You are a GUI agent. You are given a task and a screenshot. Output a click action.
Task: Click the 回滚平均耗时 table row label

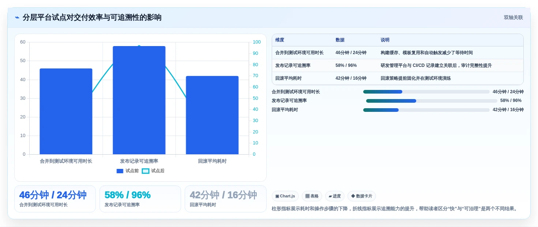pyautogui.click(x=289, y=78)
